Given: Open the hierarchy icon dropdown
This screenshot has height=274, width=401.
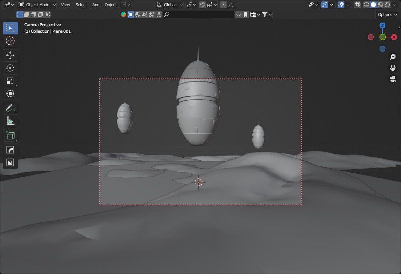Looking at the screenshot, I should coord(255,15).
